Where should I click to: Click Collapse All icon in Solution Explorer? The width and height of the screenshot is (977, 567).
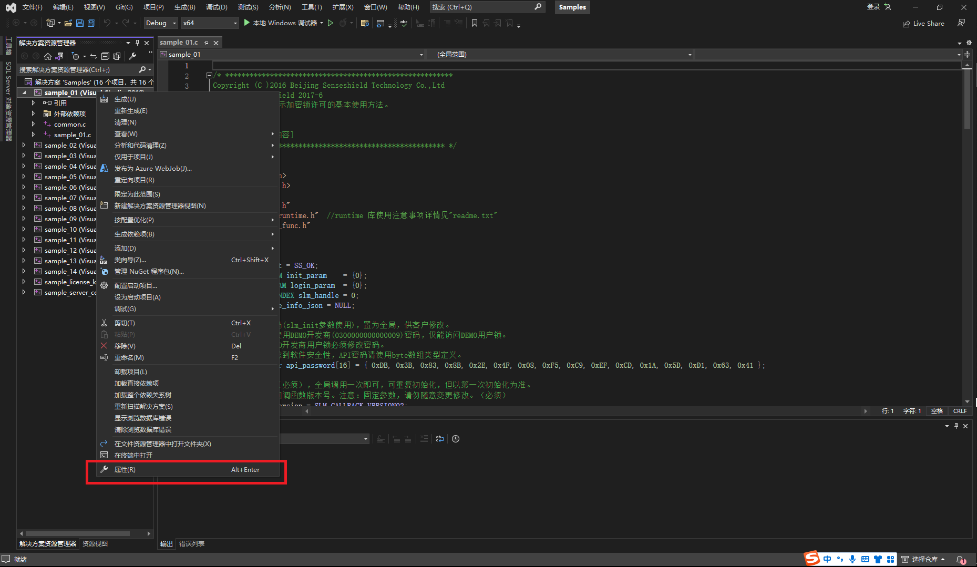tap(105, 56)
